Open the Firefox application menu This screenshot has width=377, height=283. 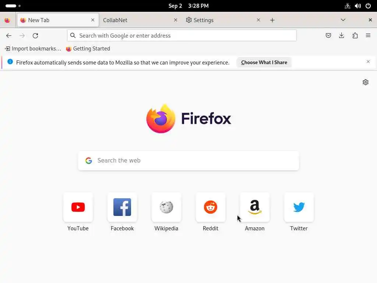[x=368, y=36]
